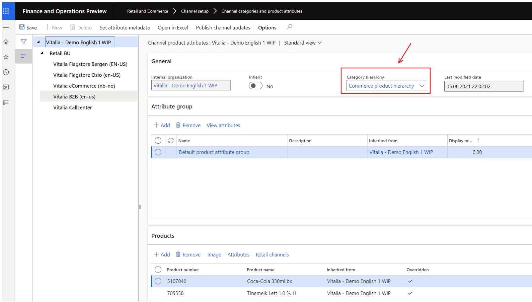Click Publish channel updates
The image size is (532, 302).
[223, 28]
